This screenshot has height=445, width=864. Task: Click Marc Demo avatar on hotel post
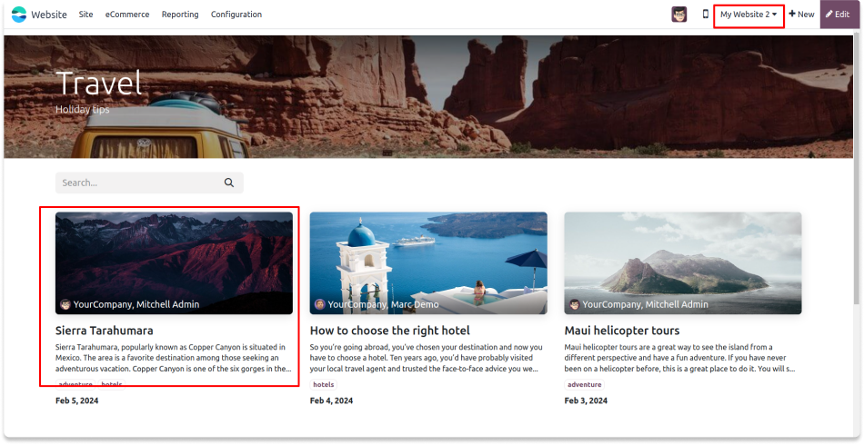point(320,304)
